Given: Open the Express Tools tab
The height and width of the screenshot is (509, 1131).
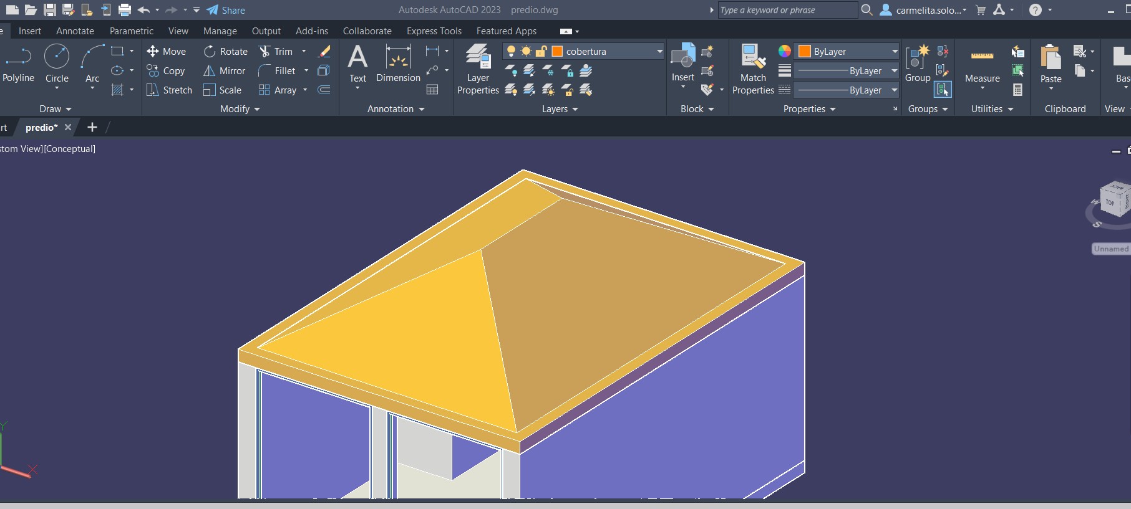Looking at the screenshot, I should click(x=434, y=31).
